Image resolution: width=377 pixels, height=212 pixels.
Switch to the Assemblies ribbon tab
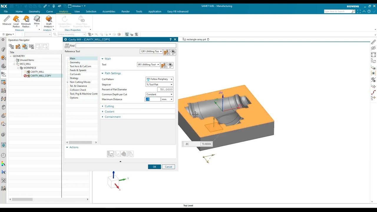click(109, 11)
